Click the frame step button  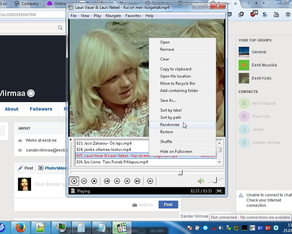coord(150,181)
